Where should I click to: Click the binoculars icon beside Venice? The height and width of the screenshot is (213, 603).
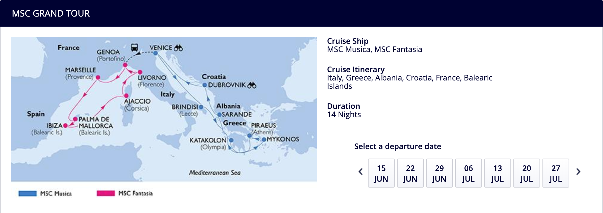coord(178,48)
